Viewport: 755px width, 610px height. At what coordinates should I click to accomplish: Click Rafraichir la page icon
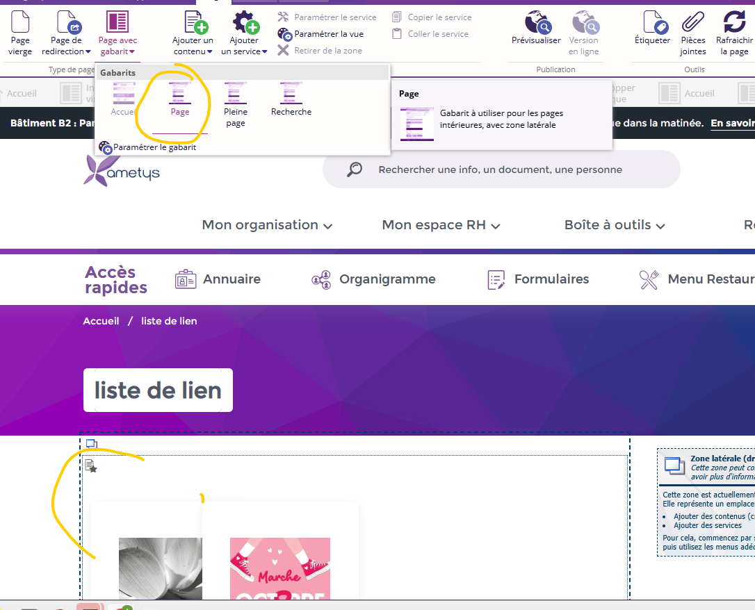pos(734,24)
